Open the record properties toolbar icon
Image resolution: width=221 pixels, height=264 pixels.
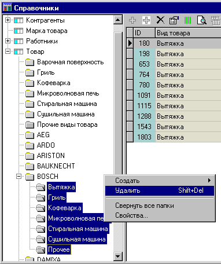[x=174, y=20]
